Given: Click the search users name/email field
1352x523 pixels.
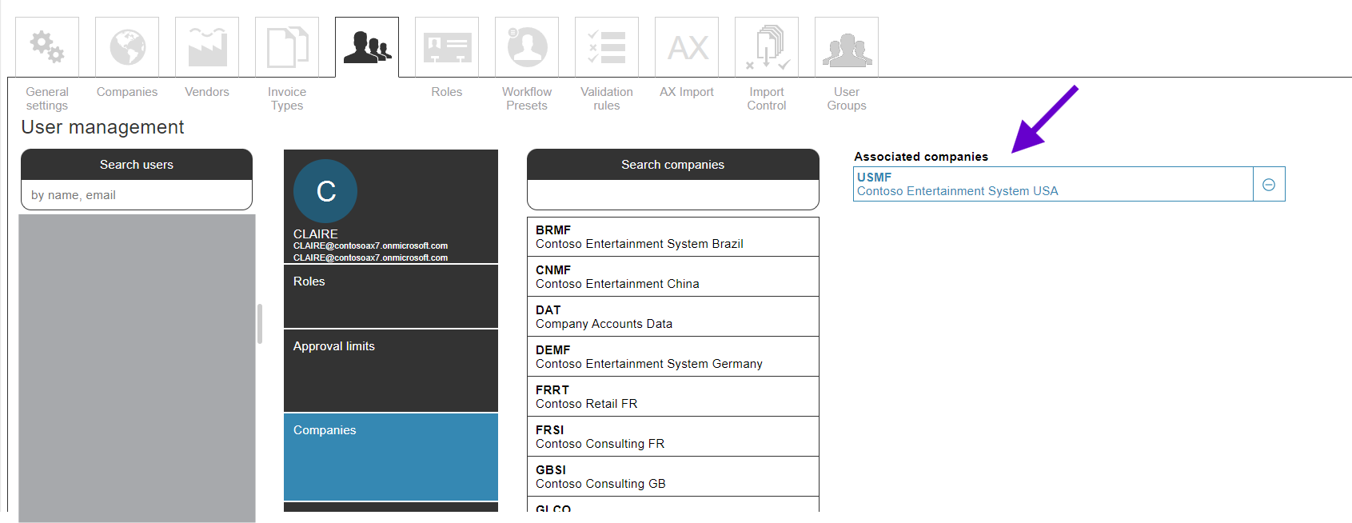Looking at the screenshot, I should (137, 195).
